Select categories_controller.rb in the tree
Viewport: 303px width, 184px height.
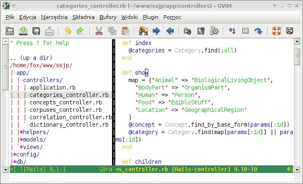coord(69,95)
